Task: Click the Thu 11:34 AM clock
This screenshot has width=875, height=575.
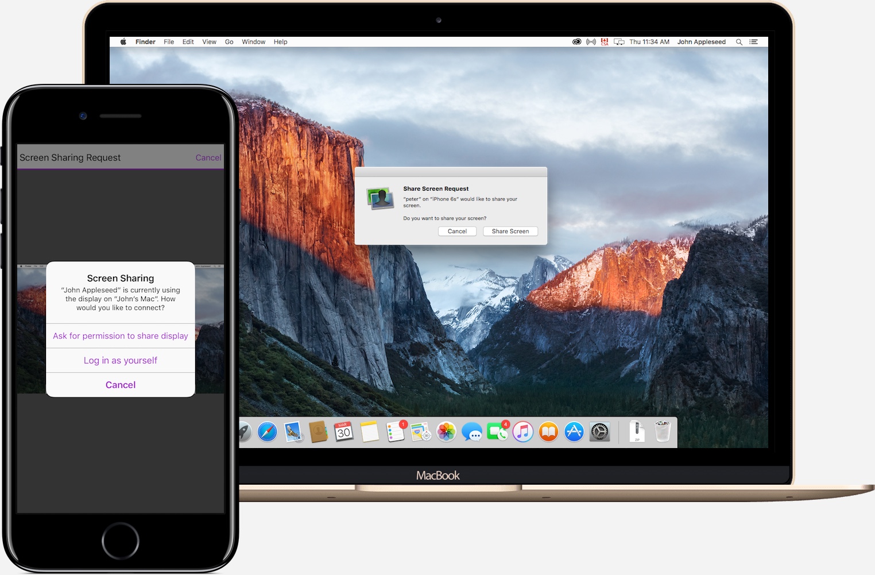Action: (x=649, y=42)
